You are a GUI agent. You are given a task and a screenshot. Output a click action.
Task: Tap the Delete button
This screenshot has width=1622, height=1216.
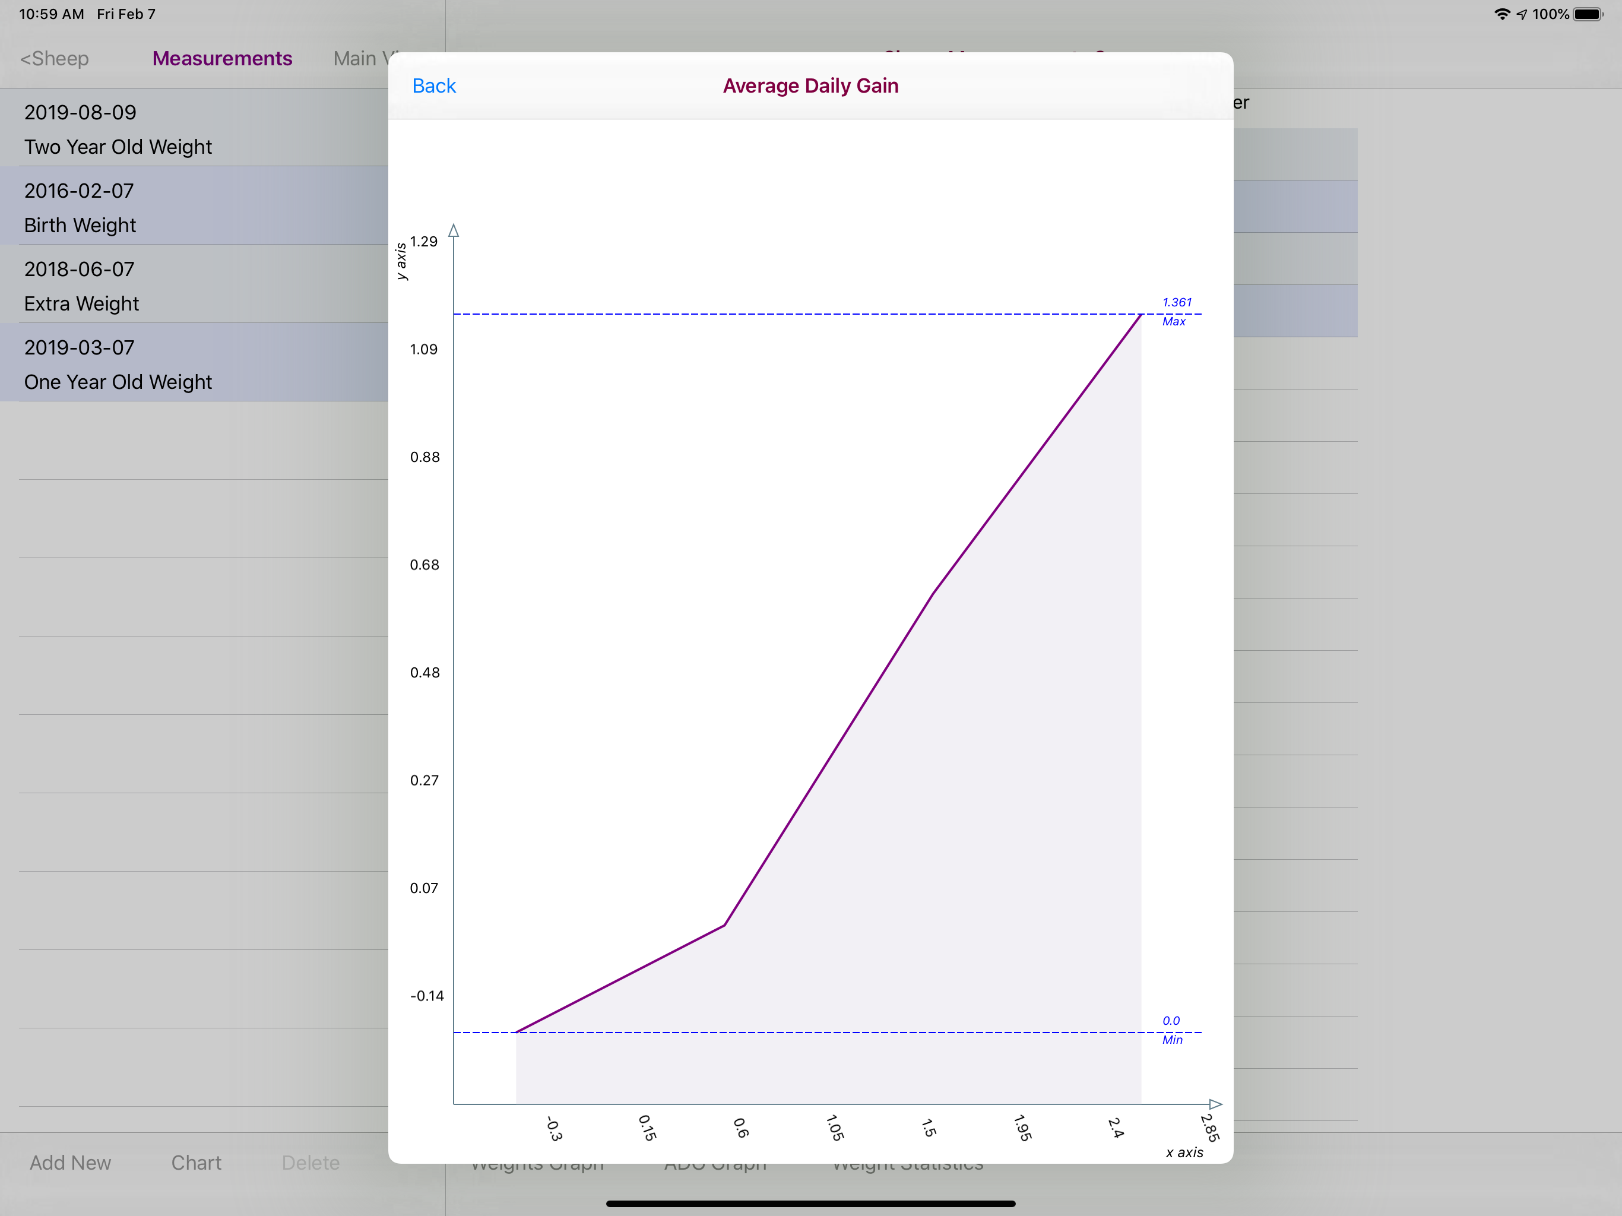[x=310, y=1163]
